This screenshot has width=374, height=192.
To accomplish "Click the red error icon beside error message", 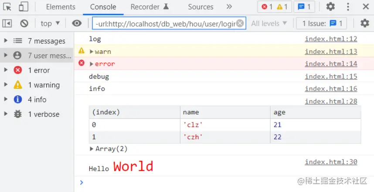I will [x=82, y=63].
